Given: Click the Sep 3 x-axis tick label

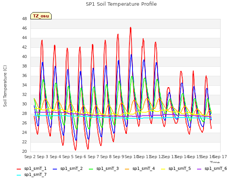Looking at the screenshot, I should click(43, 157).
